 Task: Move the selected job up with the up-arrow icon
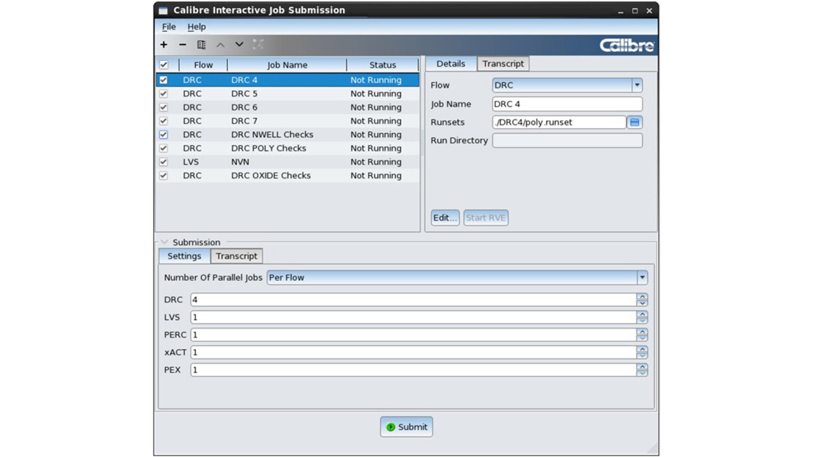(x=220, y=44)
